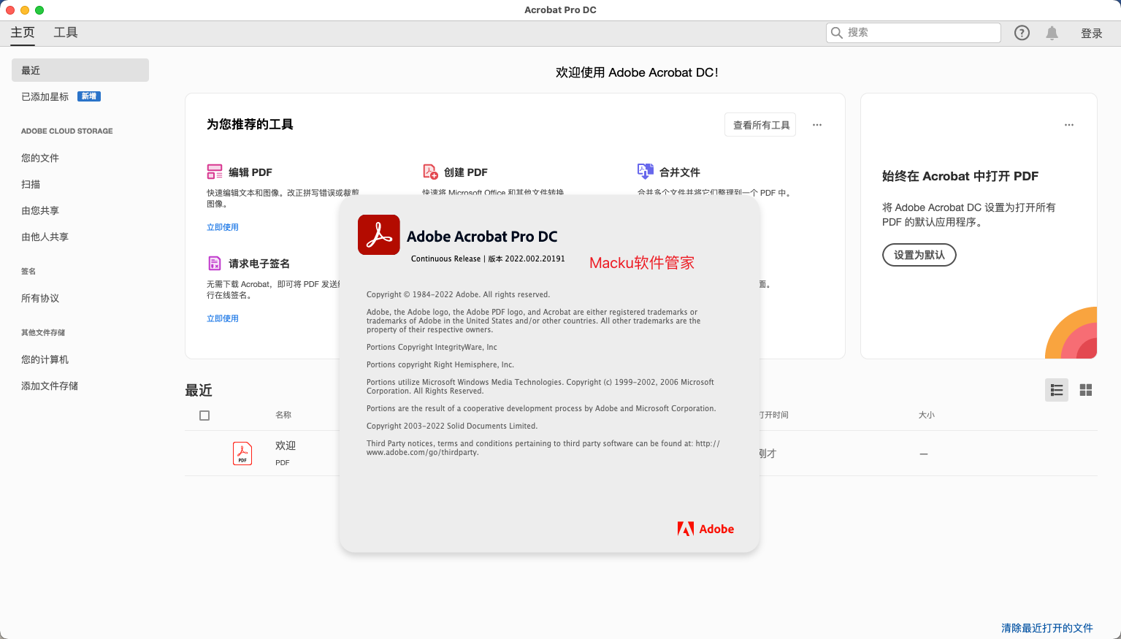The image size is (1121, 639).
Task: Click the 欢迎 PDF file icon
Action: 242,454
